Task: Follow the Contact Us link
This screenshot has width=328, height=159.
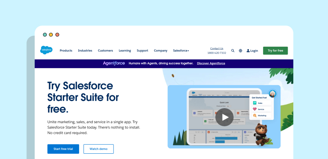Action: pyautogui.click(x=217, y=49)
